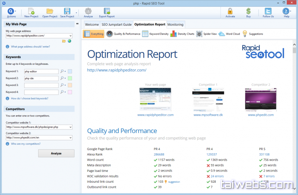Open the SEO Jumpstart Guide tab
This screenshot has height=195, width=298.
pyautogui.click(x=117, y=25)
